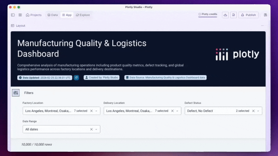Open the Plotly credits link

click(x=208, y=14)
